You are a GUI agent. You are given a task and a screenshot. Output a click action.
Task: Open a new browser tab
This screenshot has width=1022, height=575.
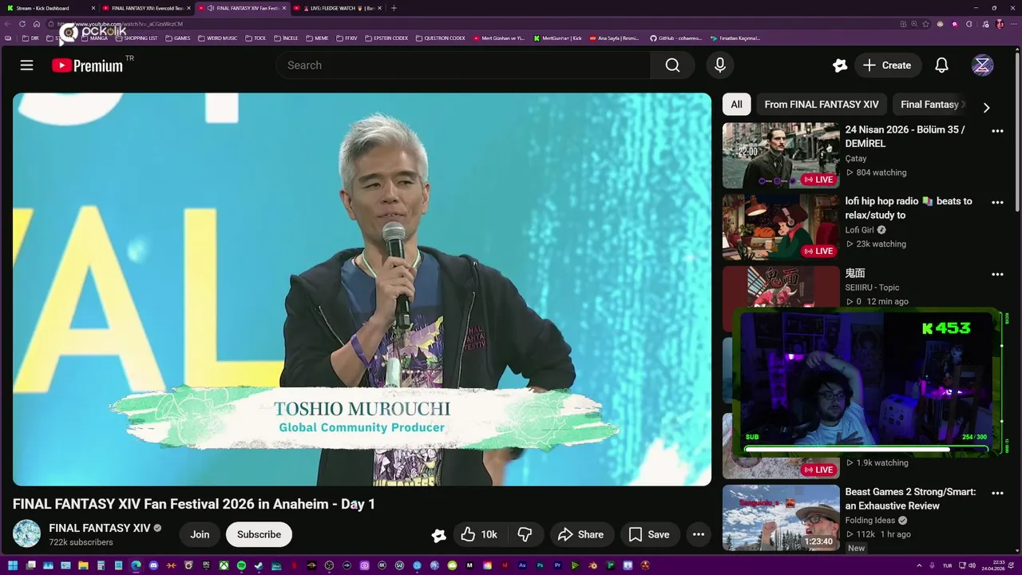point(394,8)
